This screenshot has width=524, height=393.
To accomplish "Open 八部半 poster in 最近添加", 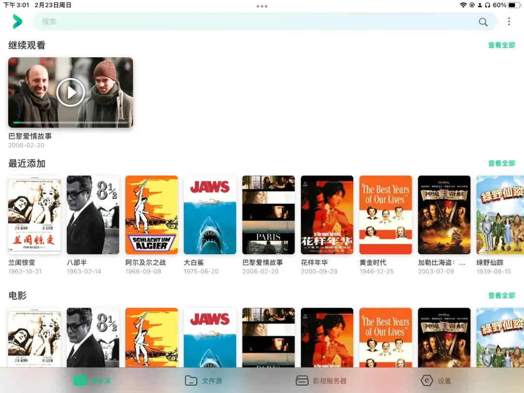I will tap(93, 215).
